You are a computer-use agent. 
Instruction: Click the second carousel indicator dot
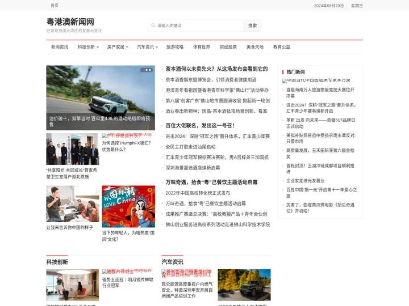tap(147, 70)
